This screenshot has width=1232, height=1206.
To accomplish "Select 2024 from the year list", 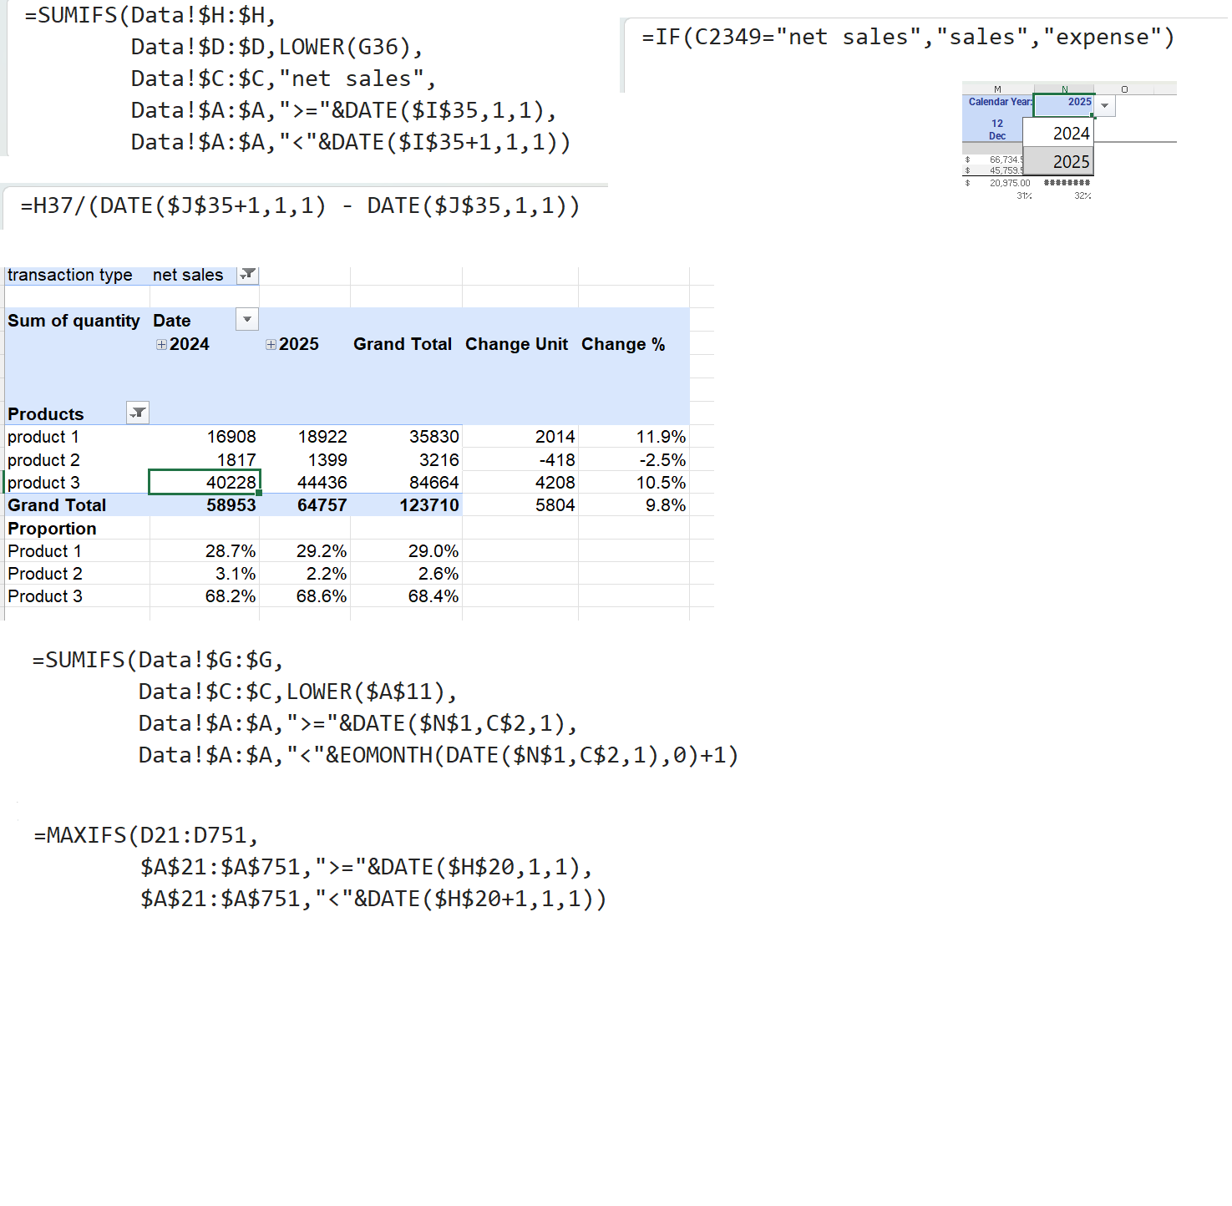I will point(1071,133).
